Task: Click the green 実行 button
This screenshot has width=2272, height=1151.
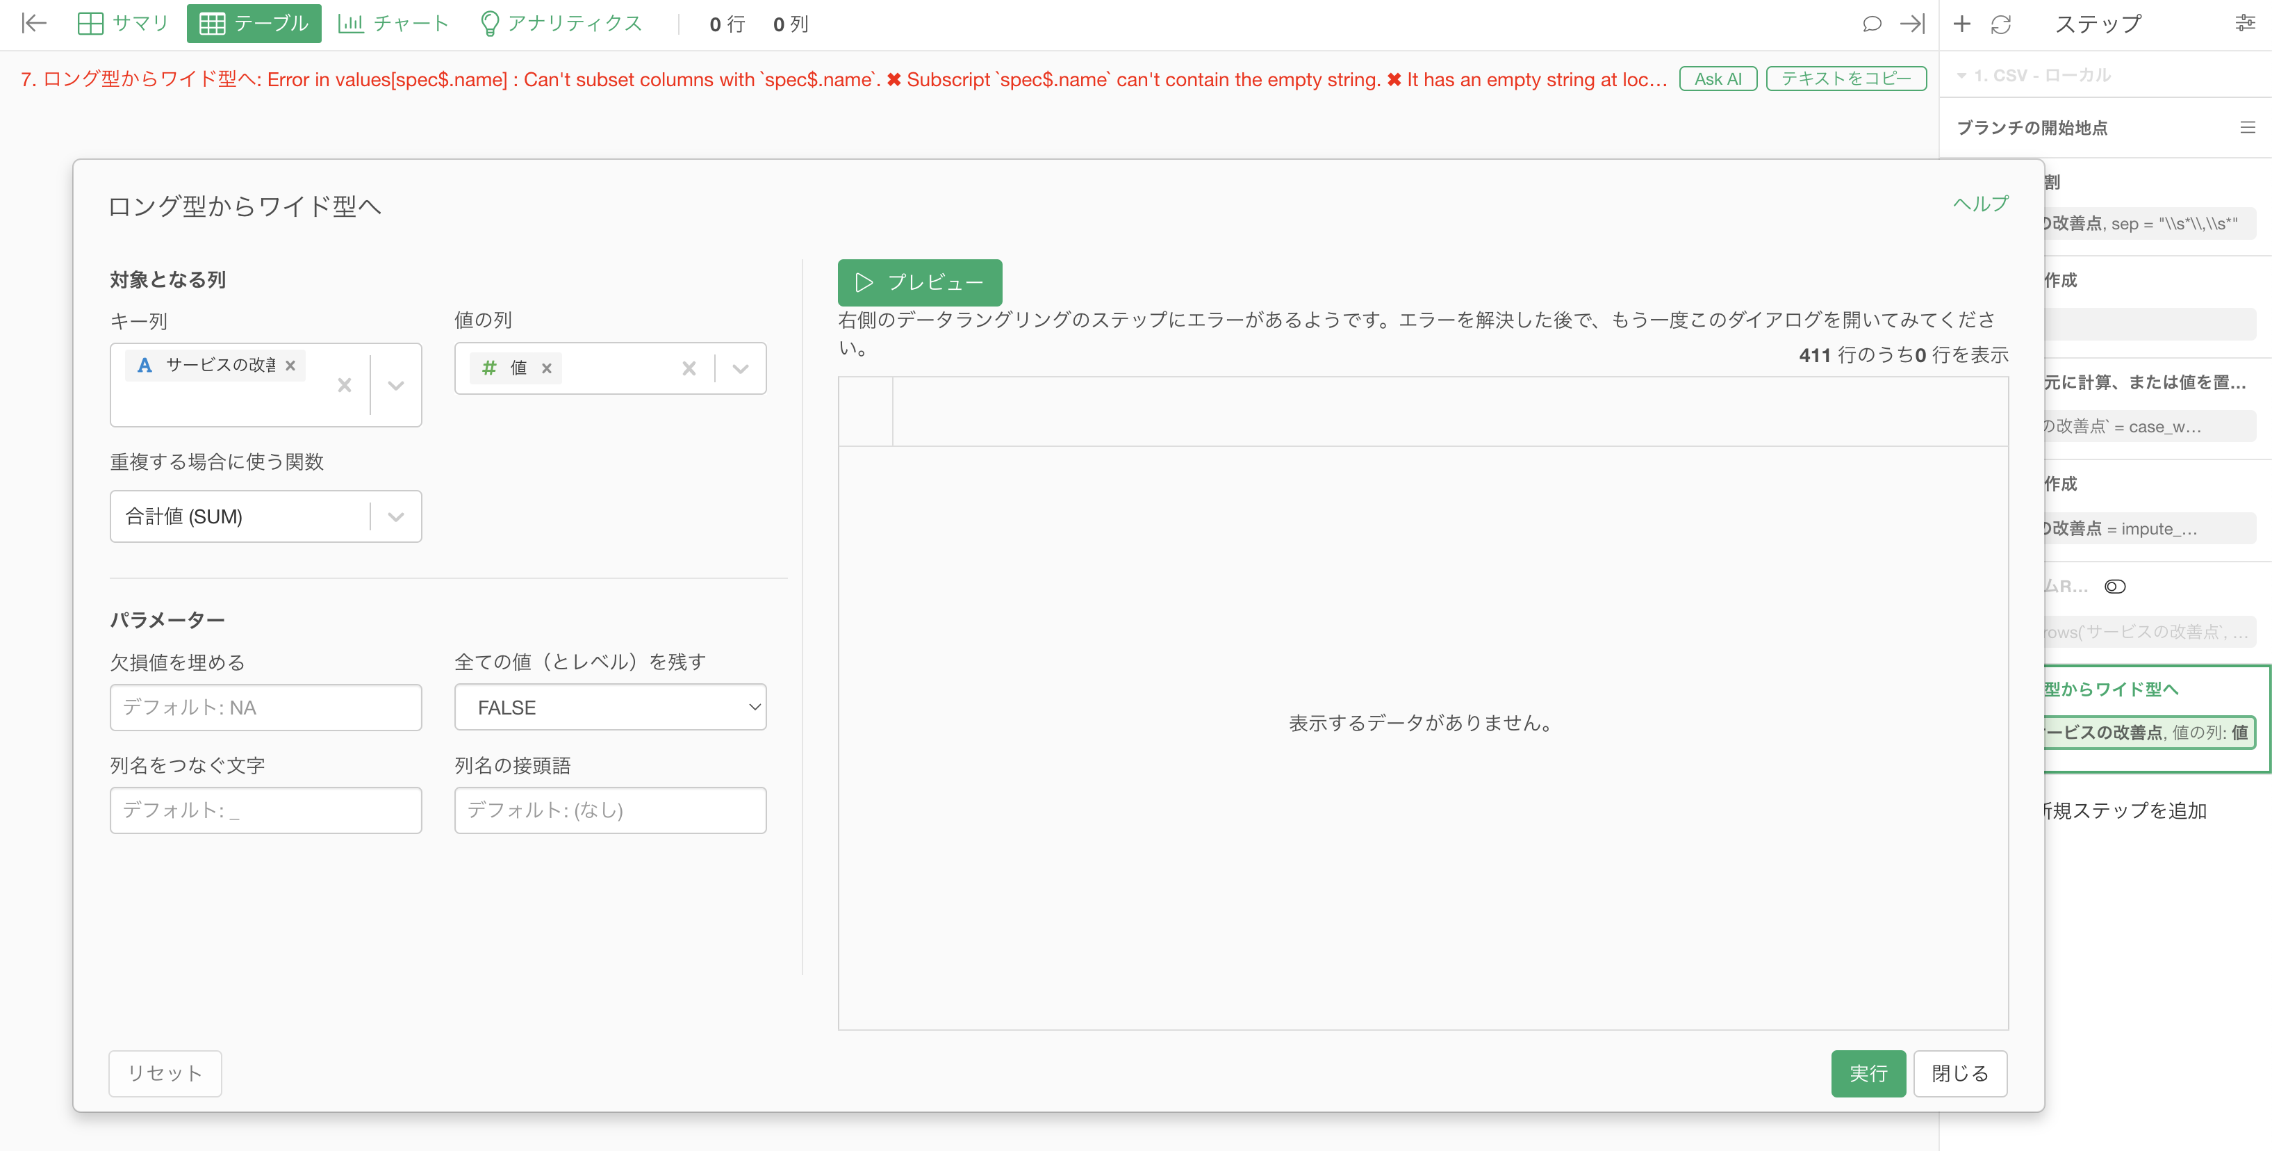Action: pyautogui.click(x=1867, y=1073)
